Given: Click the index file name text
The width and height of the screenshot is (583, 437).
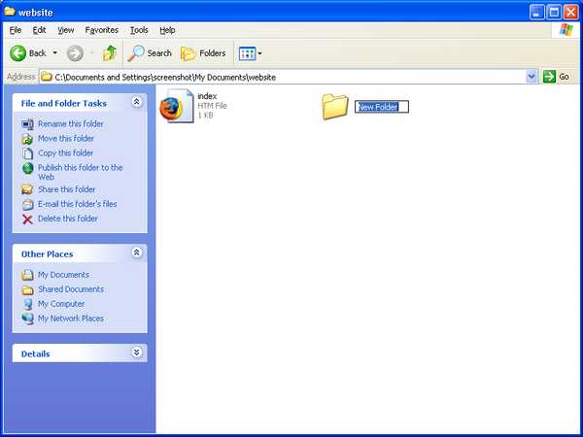Looking at the screenshot, I should [x=207, y=96].
